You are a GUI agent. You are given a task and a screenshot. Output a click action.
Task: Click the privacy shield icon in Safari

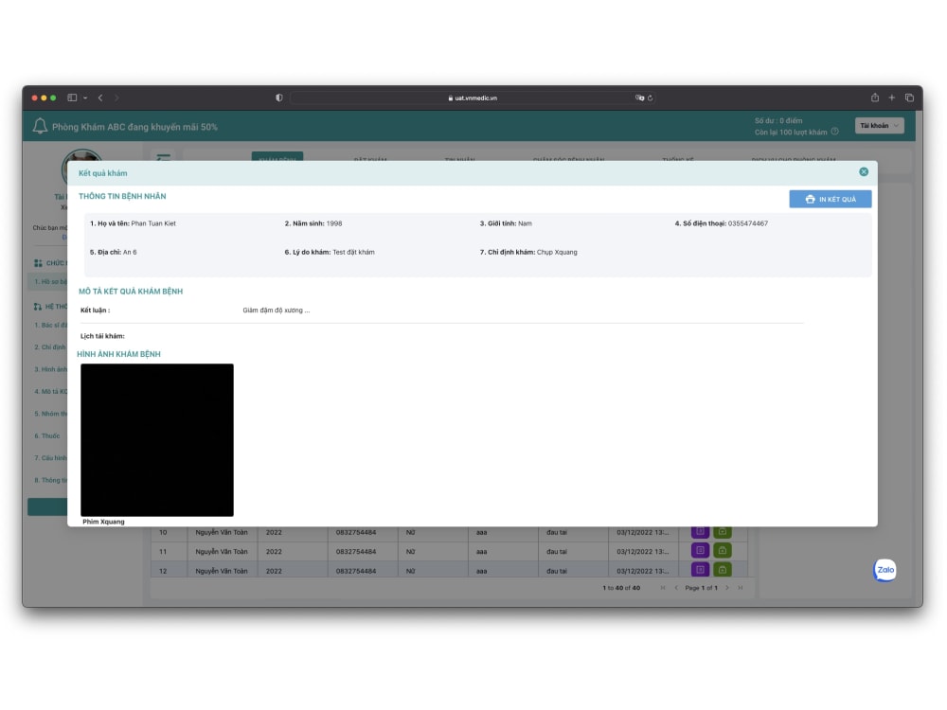click(279, 98)
